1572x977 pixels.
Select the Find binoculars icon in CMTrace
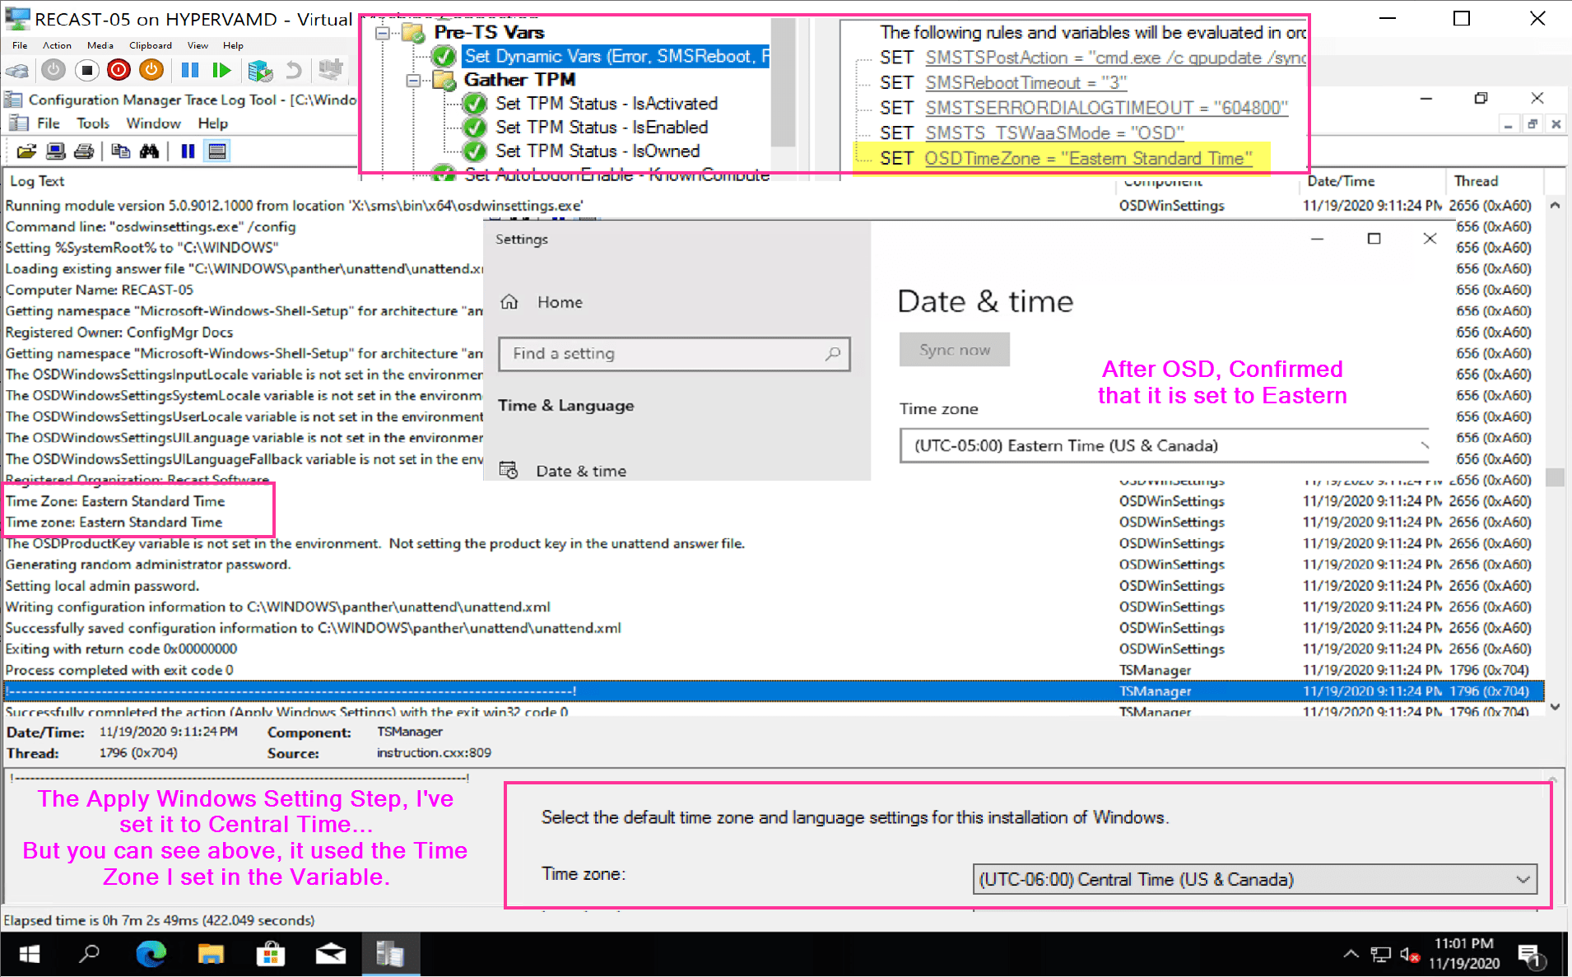click(x=151, y=153)
